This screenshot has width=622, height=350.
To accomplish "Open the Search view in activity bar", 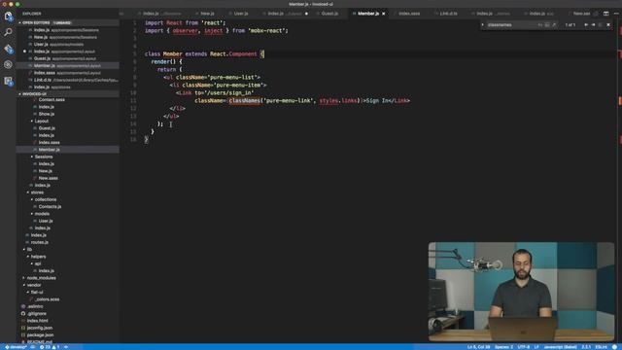I will pos(8,32).
